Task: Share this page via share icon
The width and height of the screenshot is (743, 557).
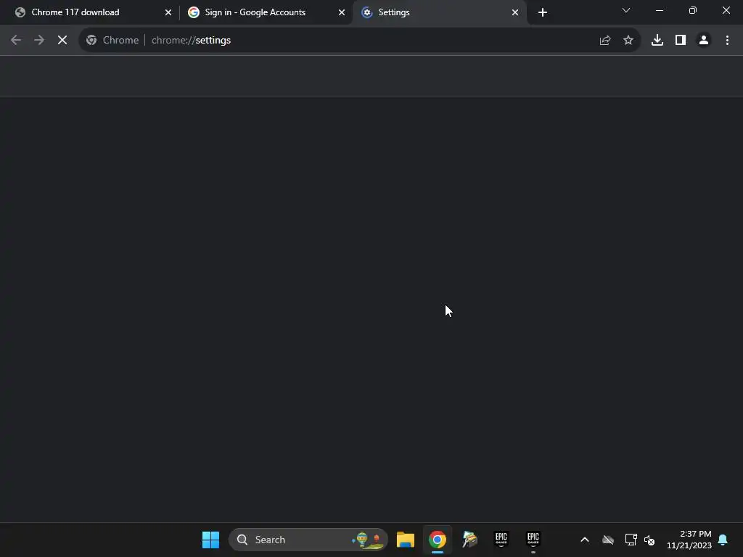Action: coord(604,41)
